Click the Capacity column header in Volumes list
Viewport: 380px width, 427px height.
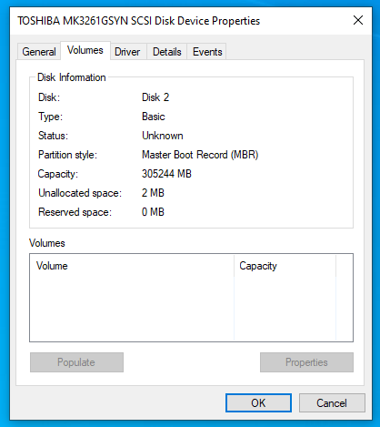coord(285,266)
